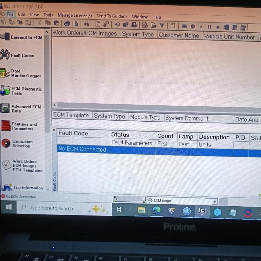This screenshot has height=261, width=261.
Task: Click the Description column header
Action: coord(215,137)
